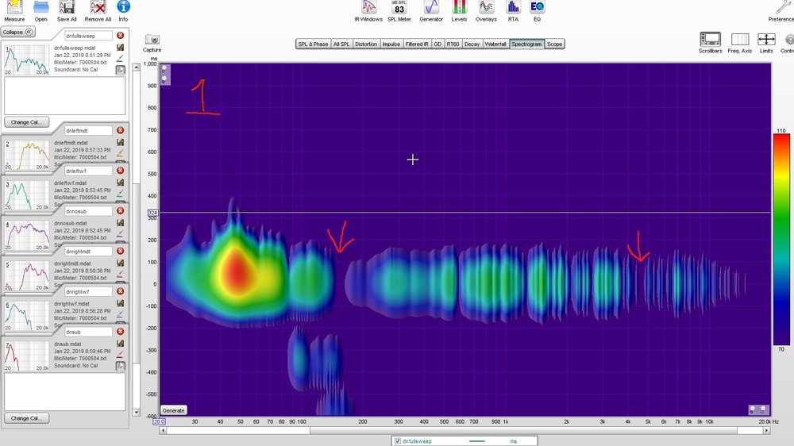794x446 pixels.
Task: Click dnsub's save measurement icon
Action: click(x=120, y=344)
